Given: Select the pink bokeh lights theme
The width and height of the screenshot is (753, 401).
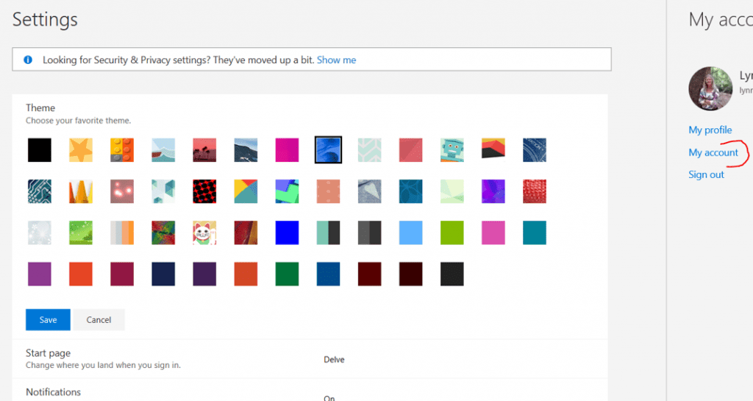Looking at the screenshot, I should 122,191.
